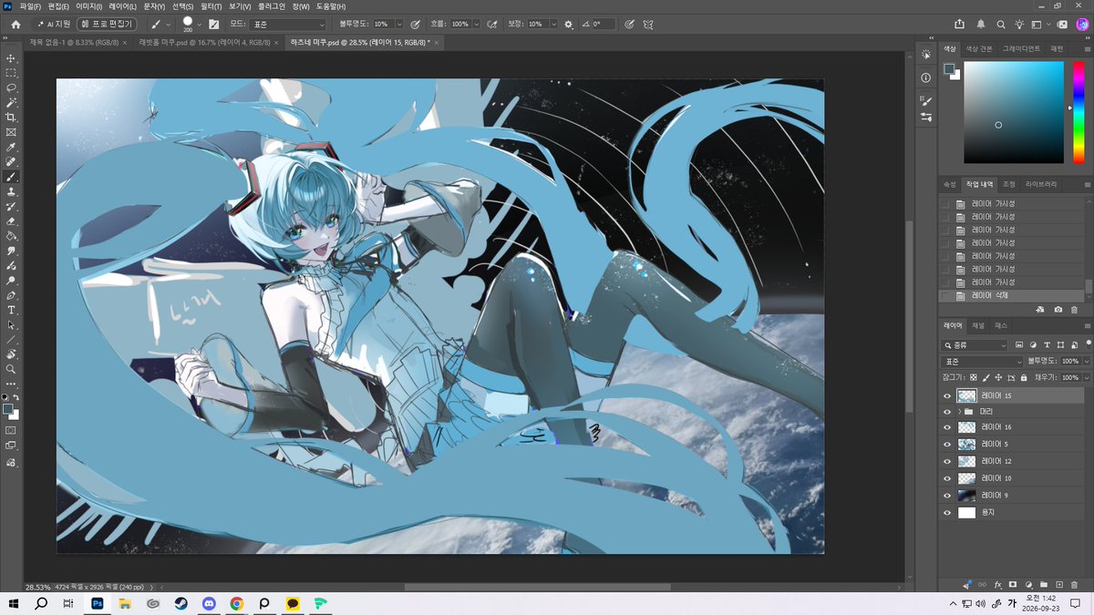Open layer blend mode 표준 dropdown
The height and width of the screenshot is (615, 1094).
[983, 362]
